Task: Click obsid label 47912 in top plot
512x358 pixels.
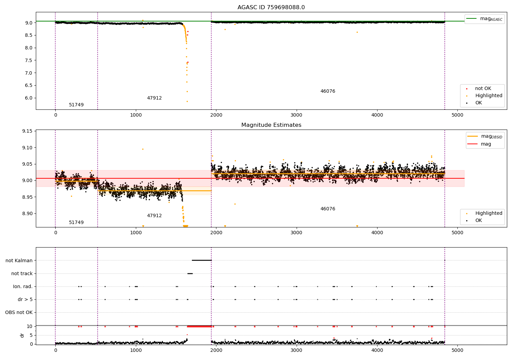Action: click(x=154, y=98)
